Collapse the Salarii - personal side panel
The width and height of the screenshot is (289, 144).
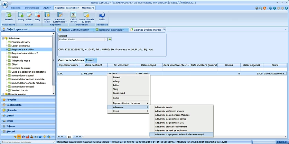click(53, 29)
